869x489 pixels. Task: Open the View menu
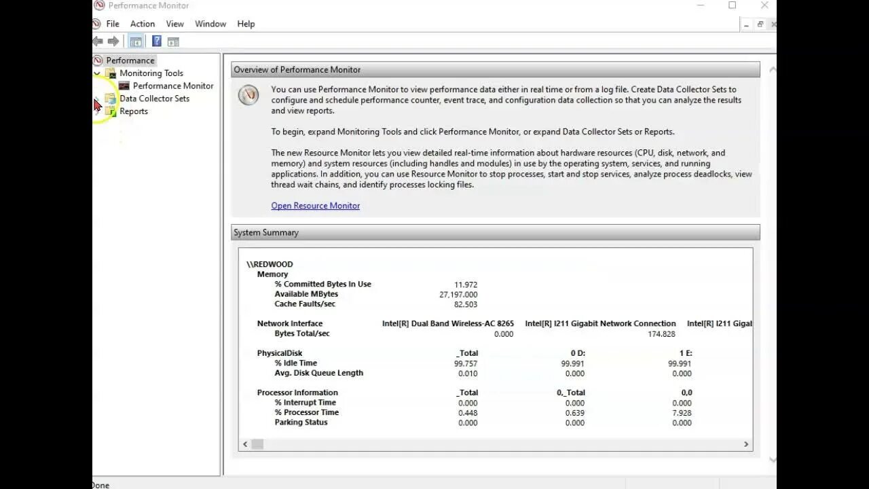pyautogui.click(x=175, y=24)
